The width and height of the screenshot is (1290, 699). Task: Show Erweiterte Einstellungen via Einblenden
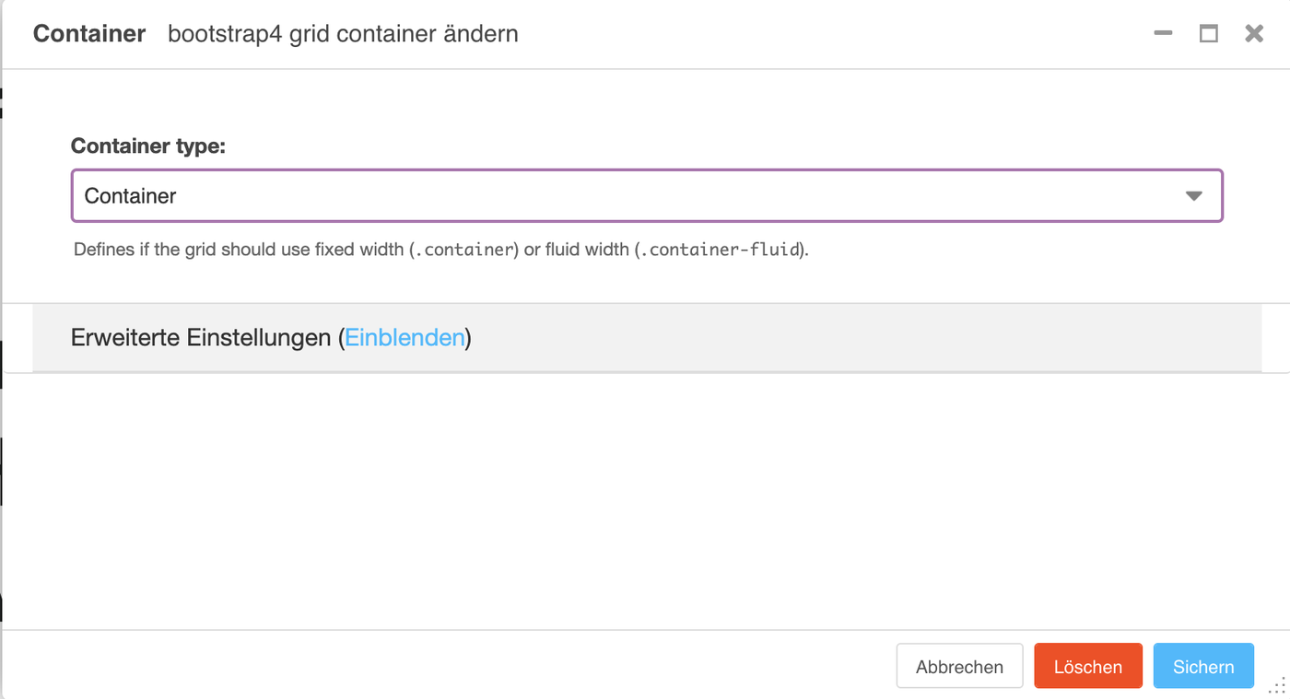point(405,337)
